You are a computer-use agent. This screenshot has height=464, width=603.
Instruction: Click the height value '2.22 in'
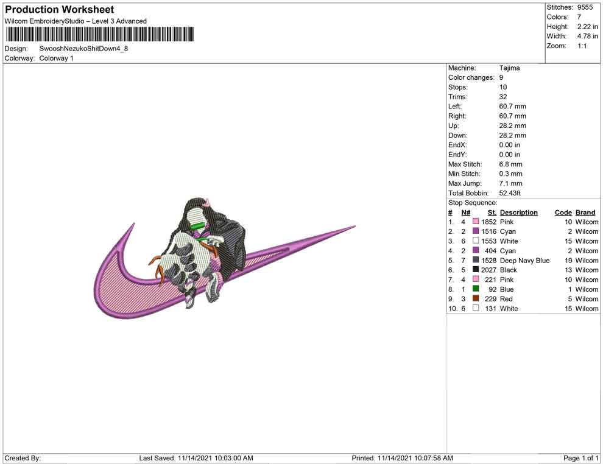[x=588, y=27]
